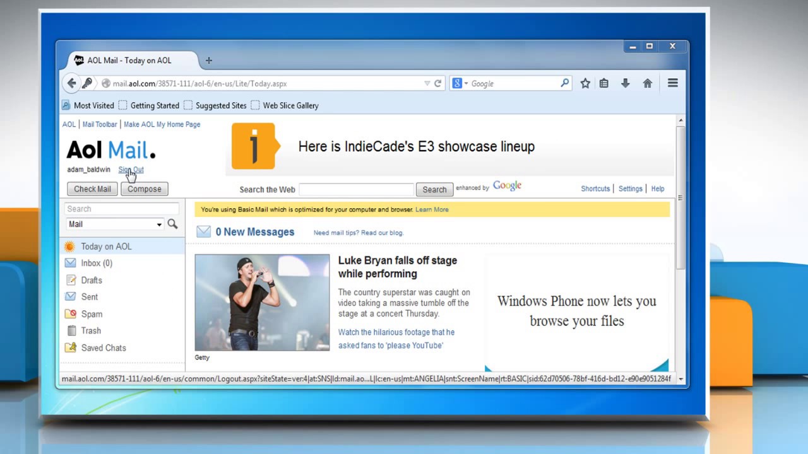This screenshot has height=454, width=808.
Task: Open the Firefox hamburger menu
Action: (673, 83)
